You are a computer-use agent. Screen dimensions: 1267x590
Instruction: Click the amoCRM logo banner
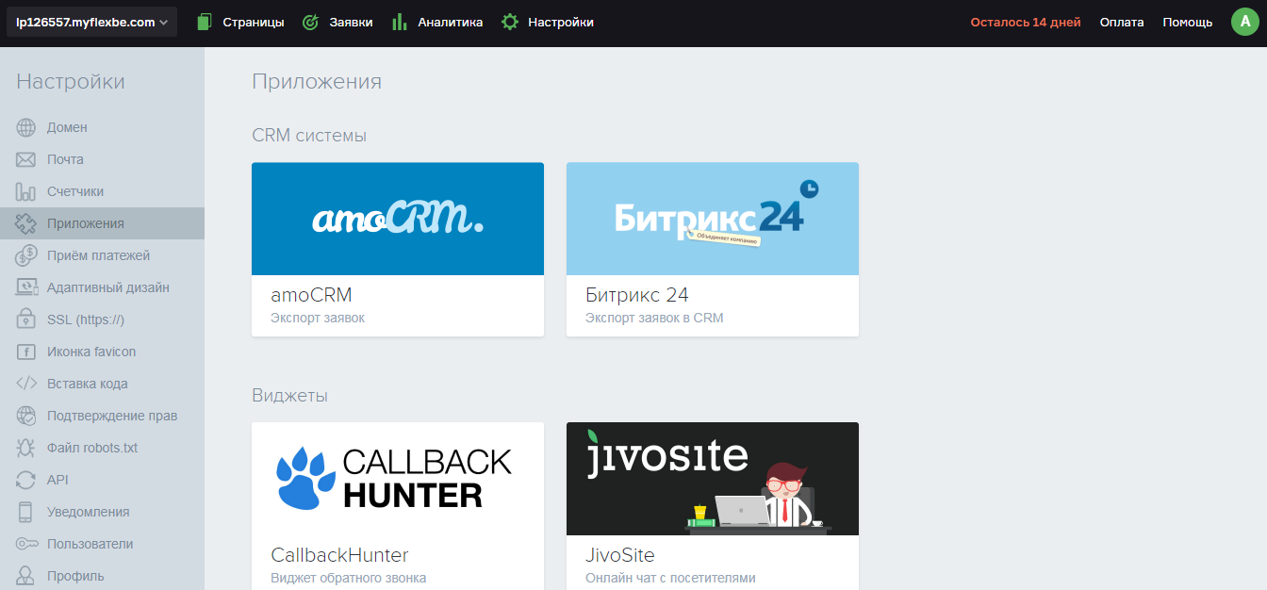click(x=398, y=219)
